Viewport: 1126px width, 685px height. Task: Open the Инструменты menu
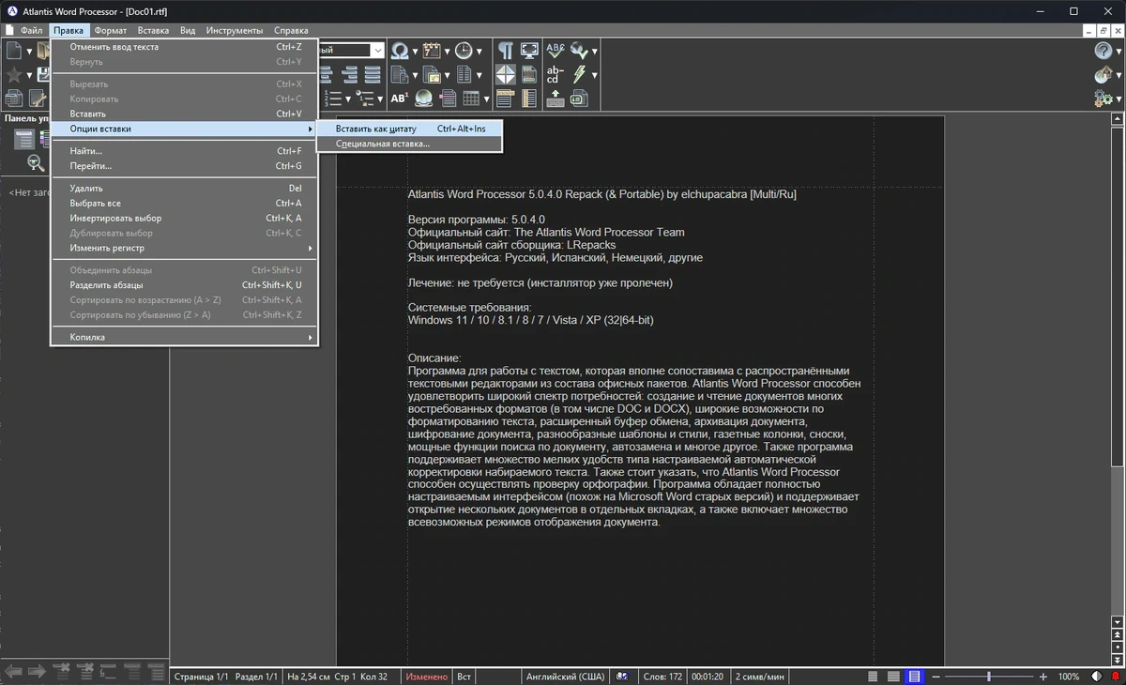tap(235, 30)
